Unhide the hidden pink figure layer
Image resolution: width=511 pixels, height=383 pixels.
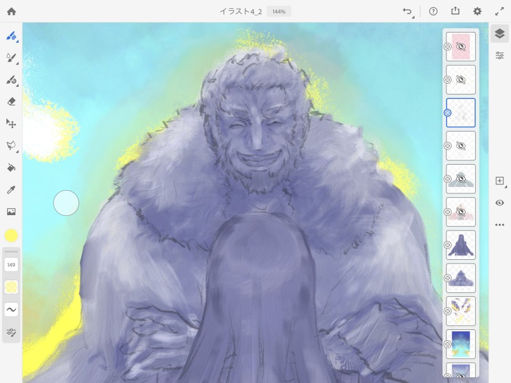[461, 212]
